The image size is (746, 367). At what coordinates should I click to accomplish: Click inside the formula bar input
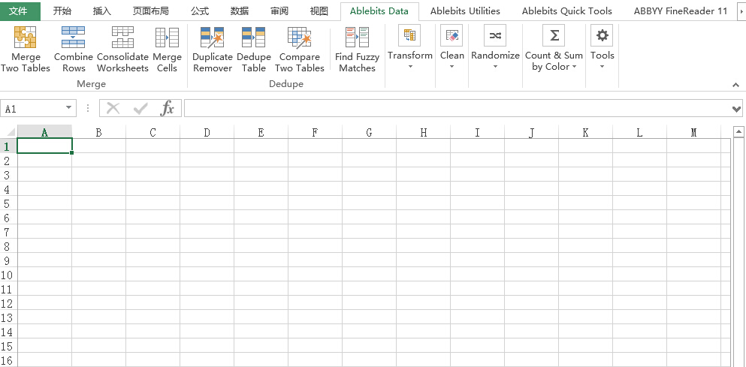click(x=458, y=108)
